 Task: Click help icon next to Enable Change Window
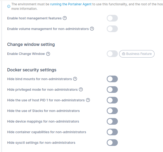[48, 54]
